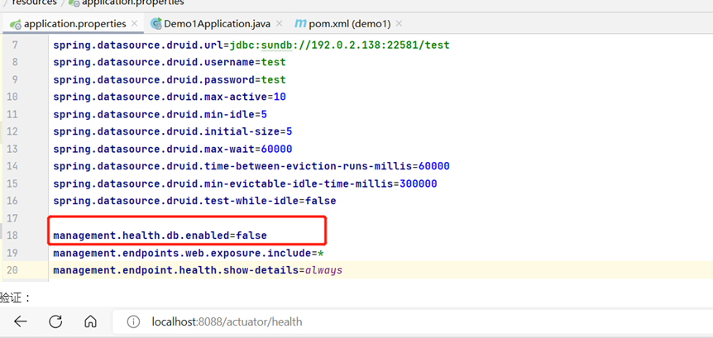Viewport: 713px width, 338px height.
Task: Click the time-between-eviction-runs-millis line
Action: tap(251, 166)
